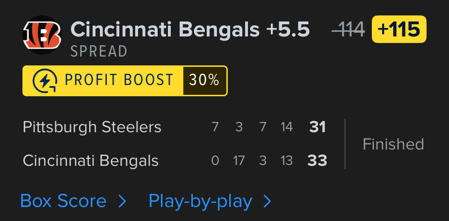Open the Play-by-play link
The width and height of the screenshot is (449, 221).
[200, 201]
